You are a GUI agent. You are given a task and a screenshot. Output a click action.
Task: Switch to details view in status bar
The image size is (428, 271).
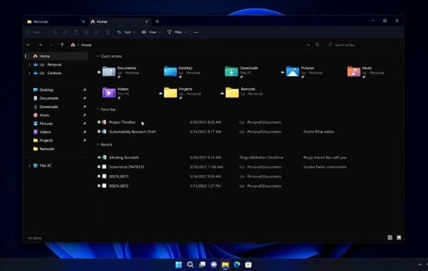pos(389,238)
